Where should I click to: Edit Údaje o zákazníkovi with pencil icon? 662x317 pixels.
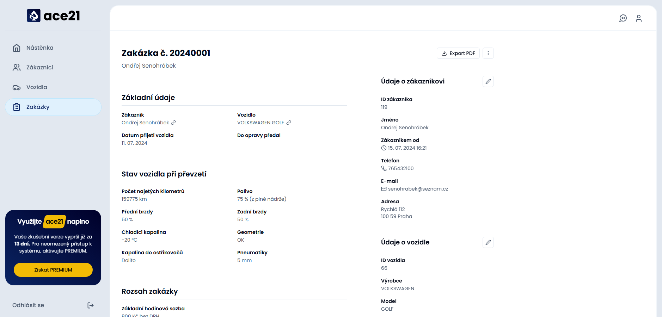pos(488,81)
